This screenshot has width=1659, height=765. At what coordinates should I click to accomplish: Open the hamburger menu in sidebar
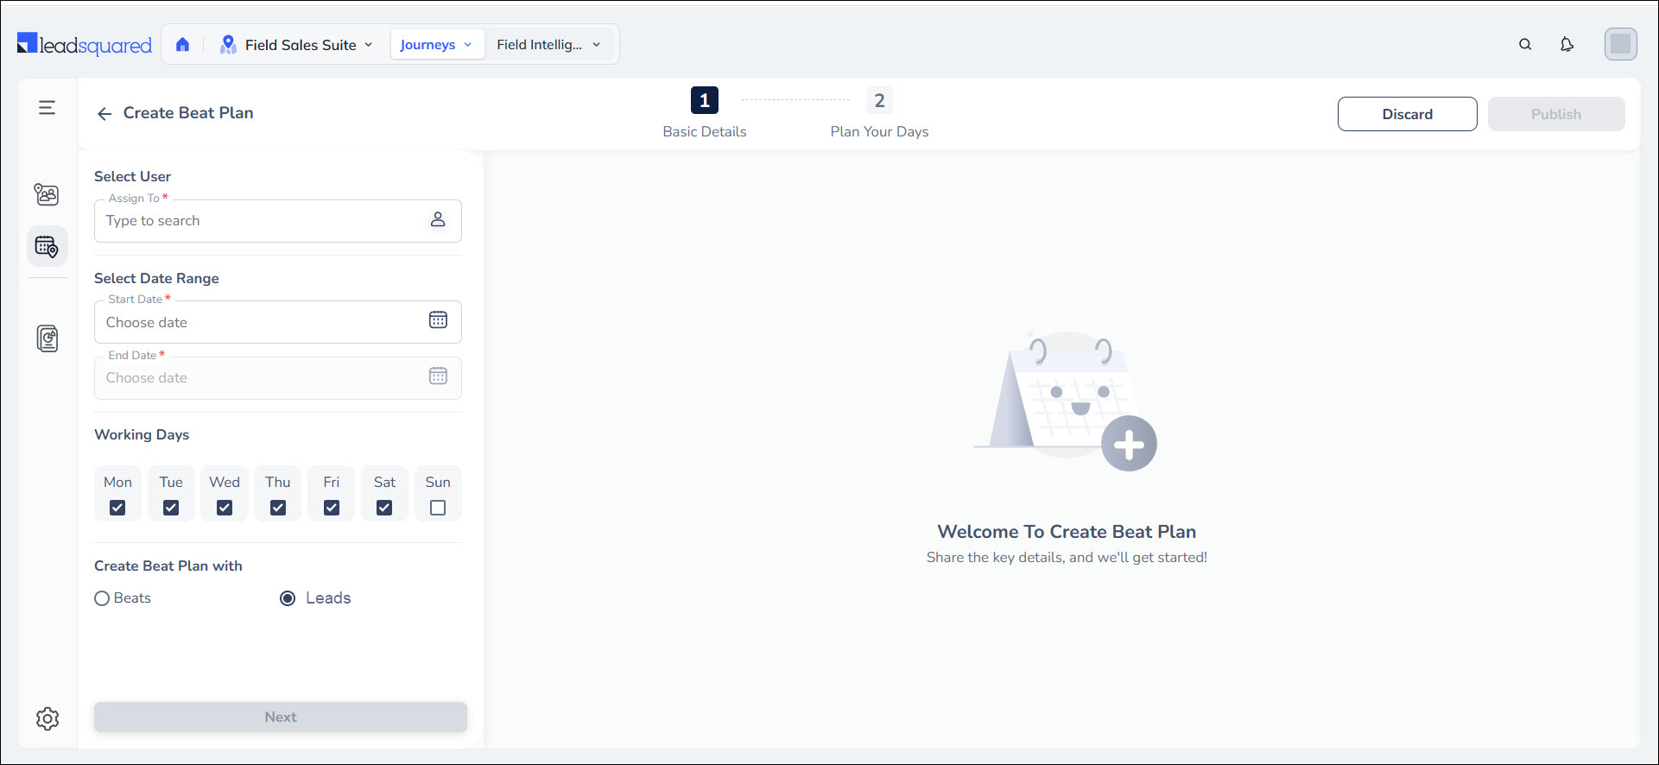pos(47,108)
